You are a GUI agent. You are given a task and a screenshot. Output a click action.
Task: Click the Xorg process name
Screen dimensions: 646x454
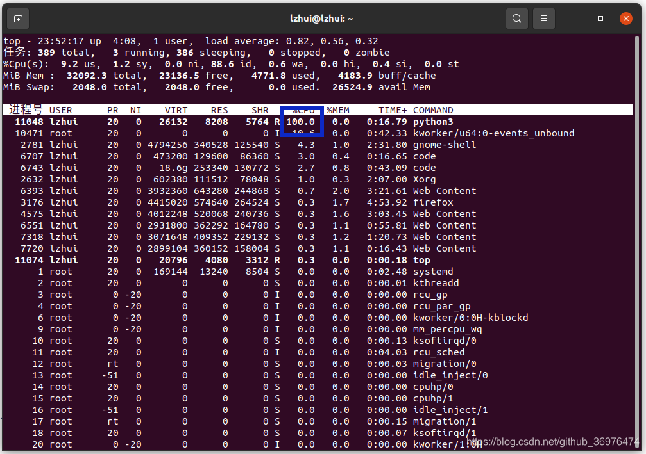click(x=424, y=179)
